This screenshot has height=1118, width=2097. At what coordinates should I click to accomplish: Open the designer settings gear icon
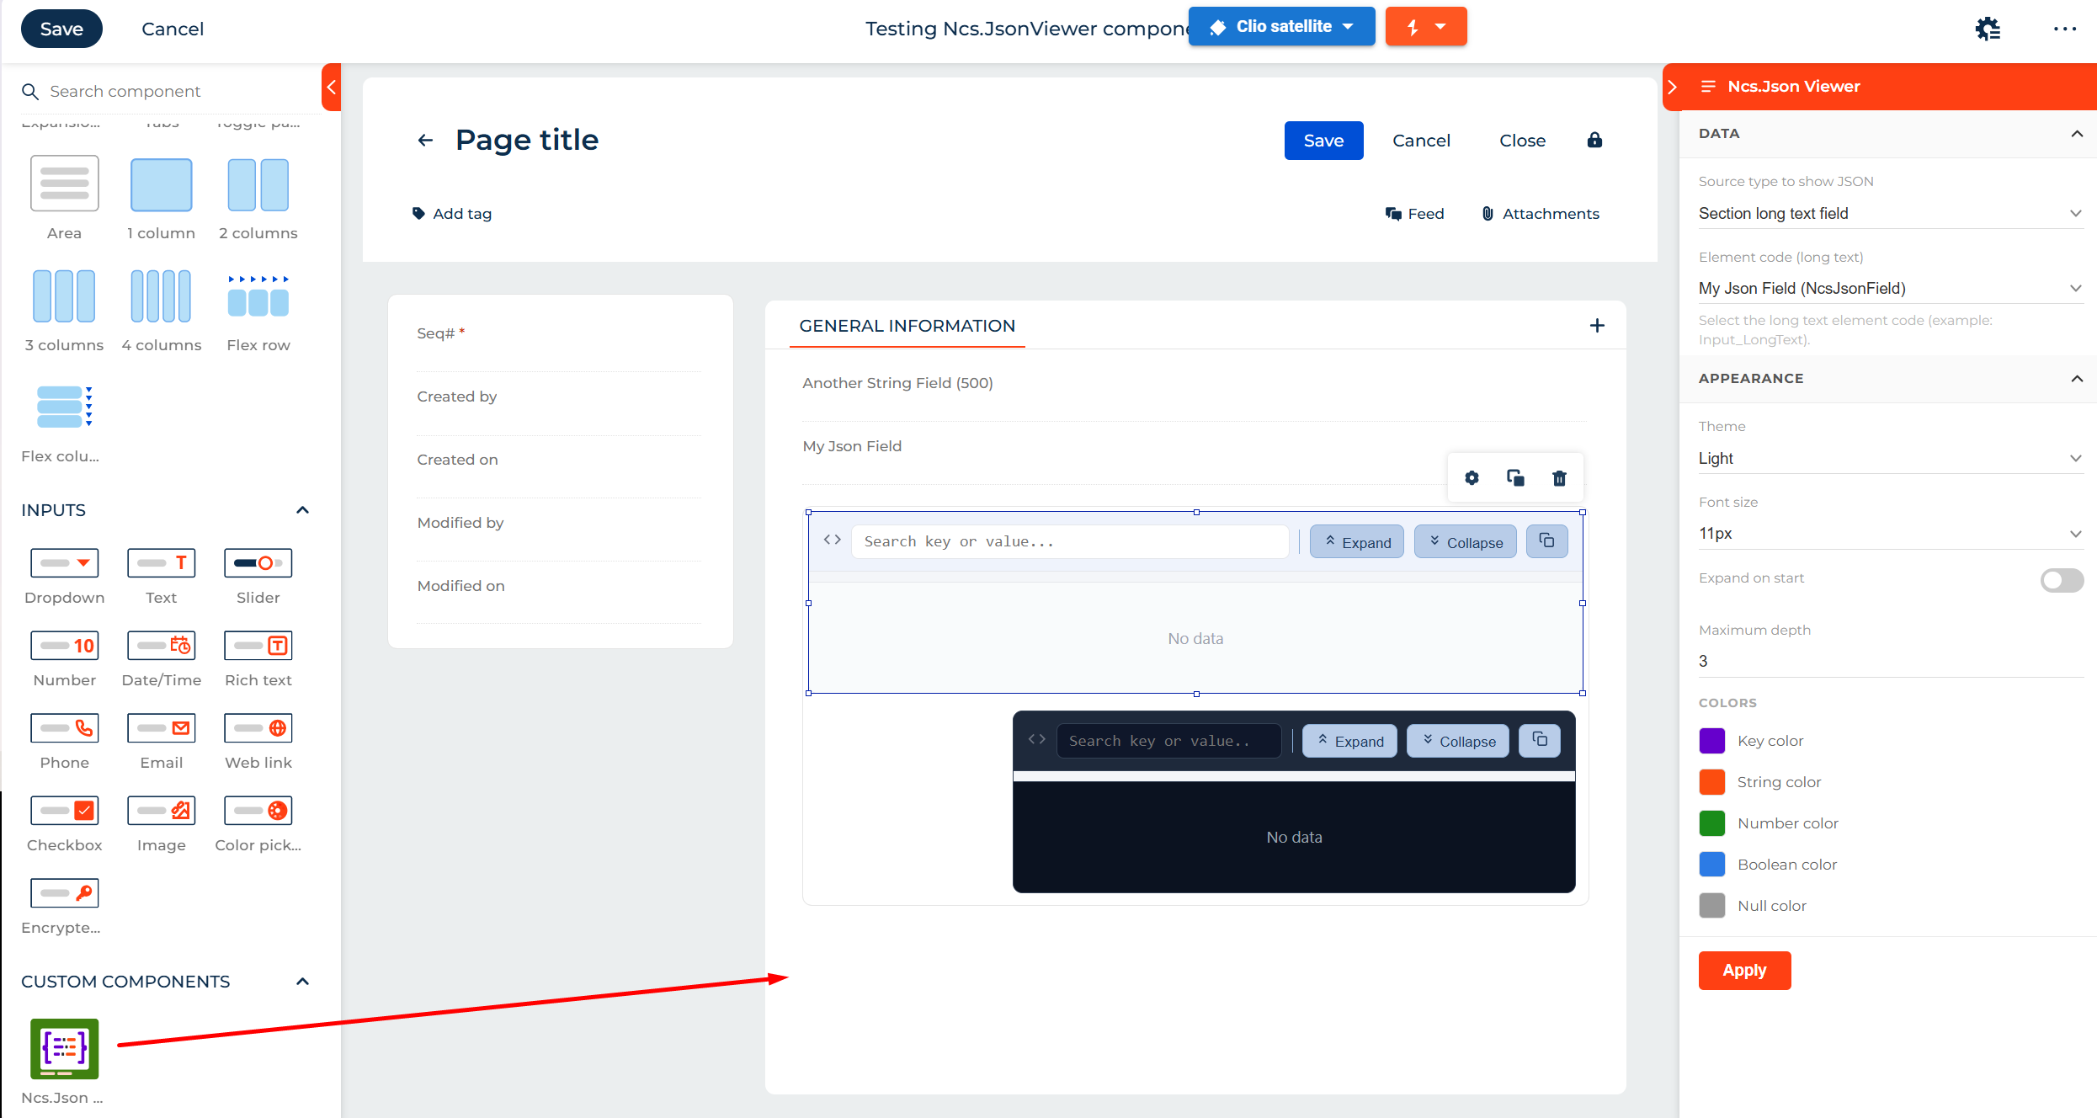coord(1988,29)
